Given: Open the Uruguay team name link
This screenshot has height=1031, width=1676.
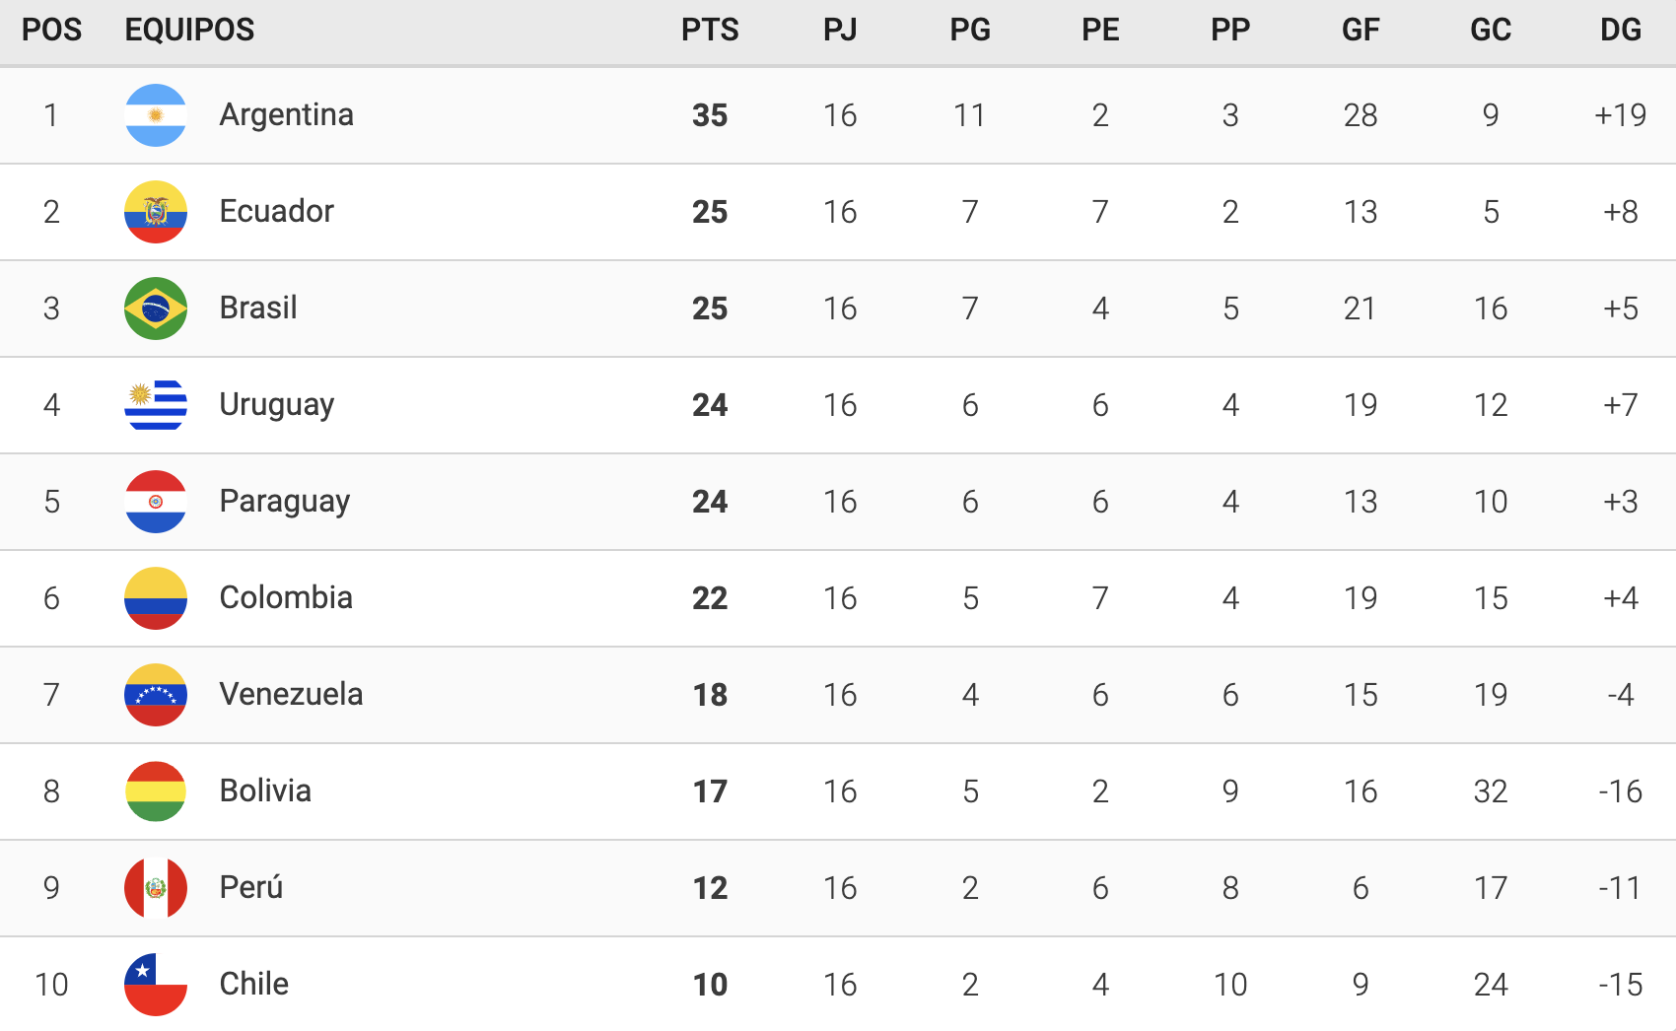Looking at the screenshot, I should (276, 405).
